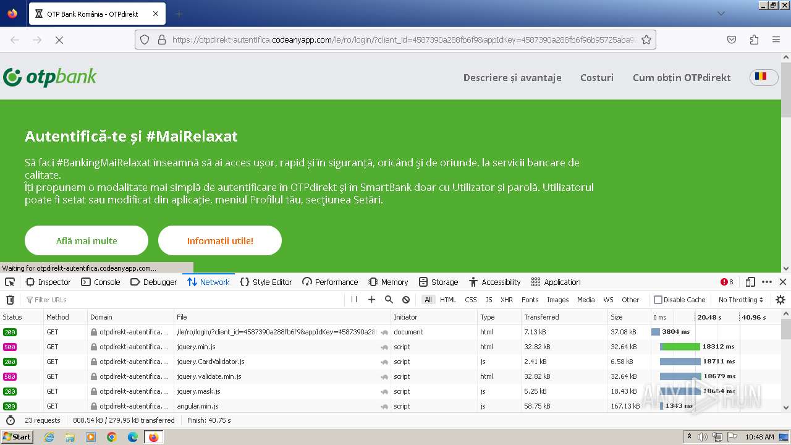791x445 pixels.
Task: Open Descriere și avantaje link
Action: 512,77
